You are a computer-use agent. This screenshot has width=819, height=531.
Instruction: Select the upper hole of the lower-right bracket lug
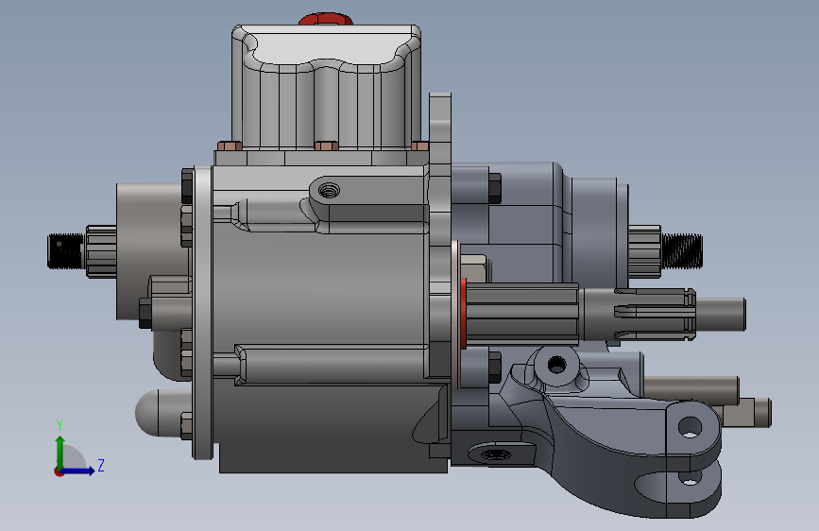690,427
